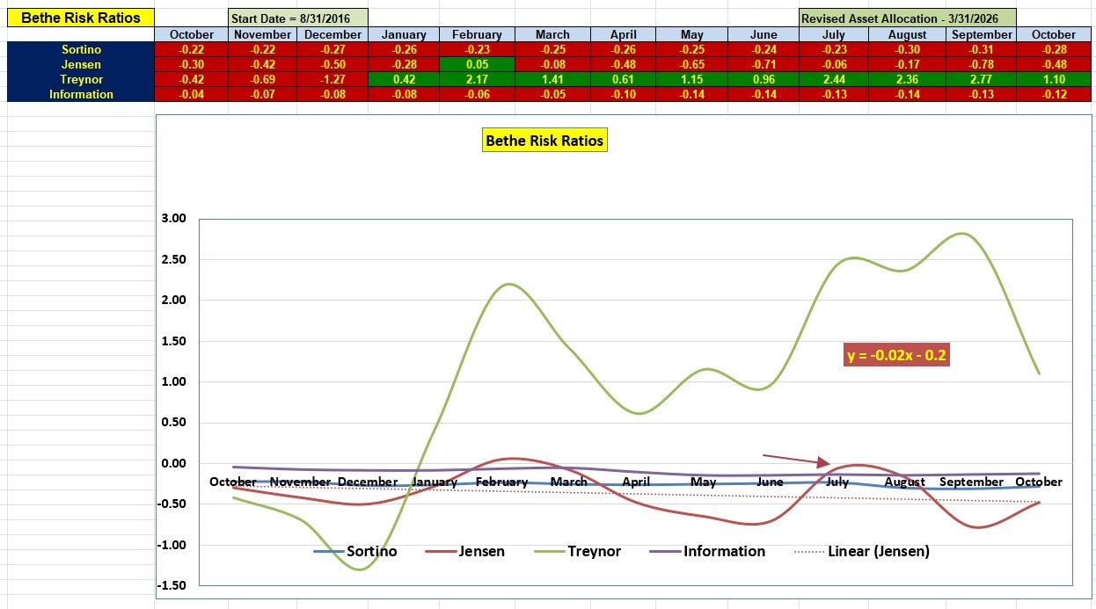The image size is (1096, 609).
Task: Click Sortino's August value -0.30
Action: 908,49
